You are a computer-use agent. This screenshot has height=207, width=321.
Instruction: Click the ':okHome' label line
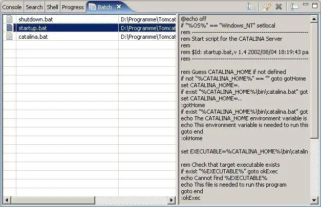(x=191, y=138)
